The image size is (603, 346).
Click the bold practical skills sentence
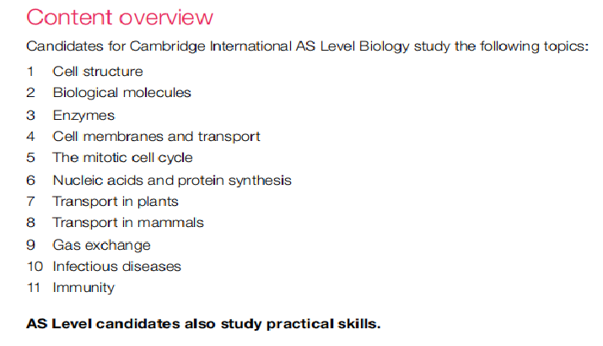click(204, 323)
